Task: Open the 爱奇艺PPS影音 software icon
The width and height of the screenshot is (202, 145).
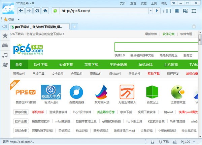Action: coord(26,92)
